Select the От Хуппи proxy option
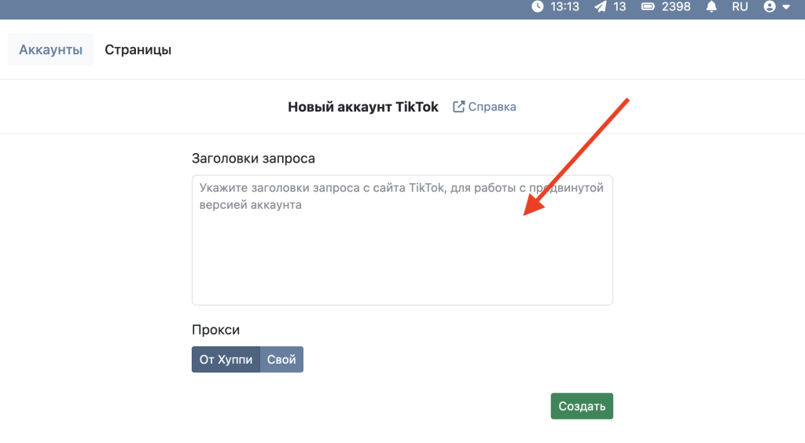The height and width of the screenshot is (443, 805). (x=226, y=360)
